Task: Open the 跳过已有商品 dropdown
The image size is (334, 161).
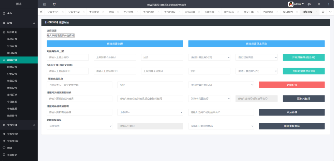Action: tap(256, 57)
